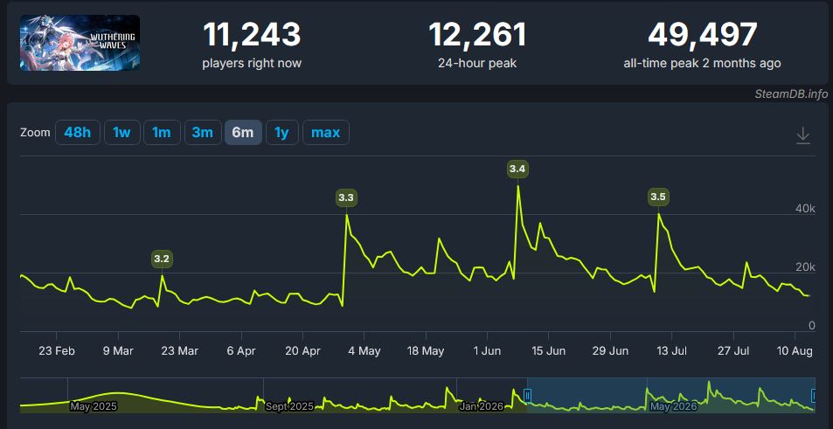Click the "all-time peak 2 months ago" caption
Viewport: 833px width, 429px height.
[702, 64]
